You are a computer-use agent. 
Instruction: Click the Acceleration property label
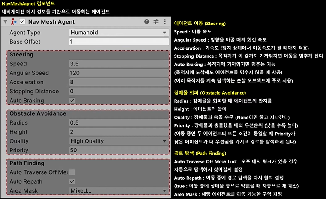click(27, 82)
